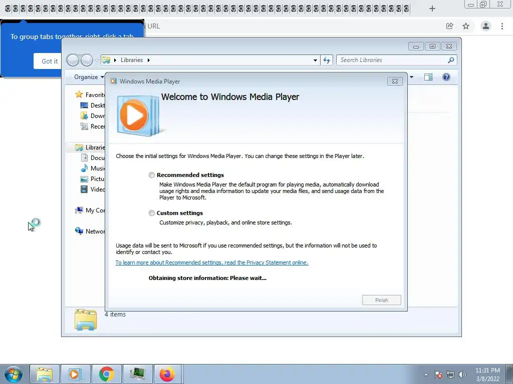Open Chrome three-dot menu

502,26
